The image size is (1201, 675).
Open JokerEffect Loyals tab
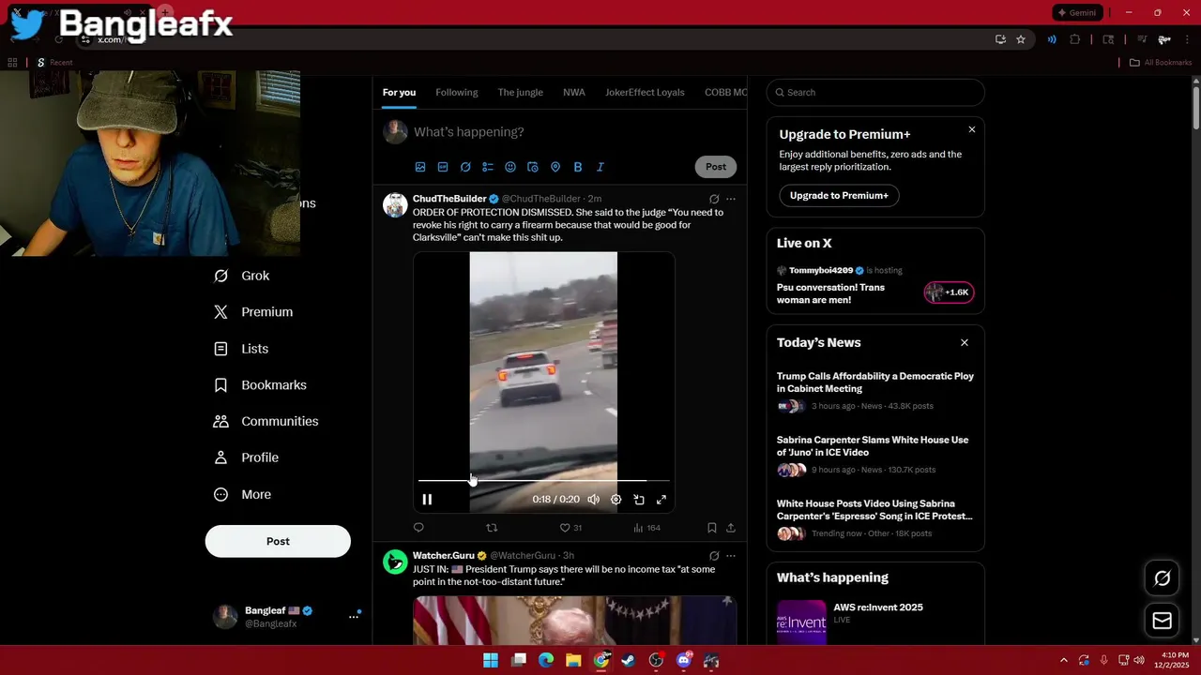[645, 93]
